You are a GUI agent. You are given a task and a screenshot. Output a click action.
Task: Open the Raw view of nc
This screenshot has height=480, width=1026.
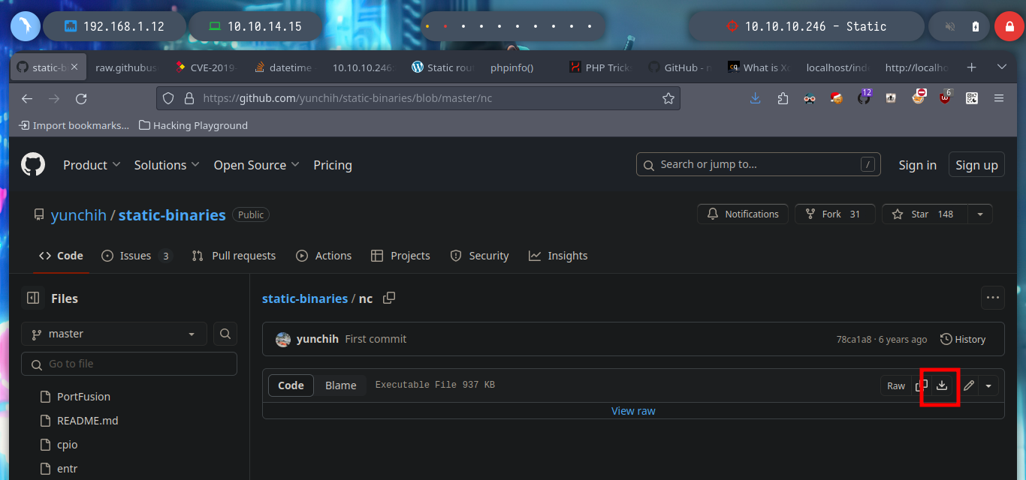pyautogui.click(x=896, y=385)
